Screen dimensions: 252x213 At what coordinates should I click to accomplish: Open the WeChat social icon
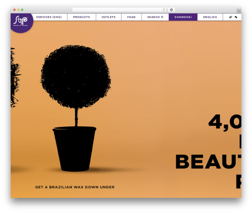click(x=236, y=17)
